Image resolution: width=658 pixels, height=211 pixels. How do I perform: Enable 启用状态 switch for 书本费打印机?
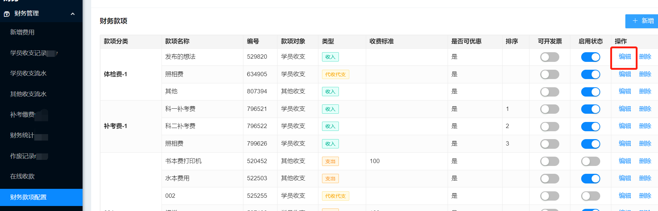point(591,161)
